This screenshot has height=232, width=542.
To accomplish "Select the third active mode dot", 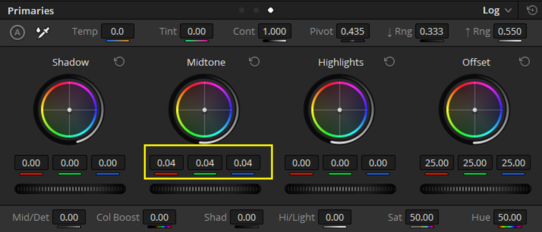I will click(271, 10).
